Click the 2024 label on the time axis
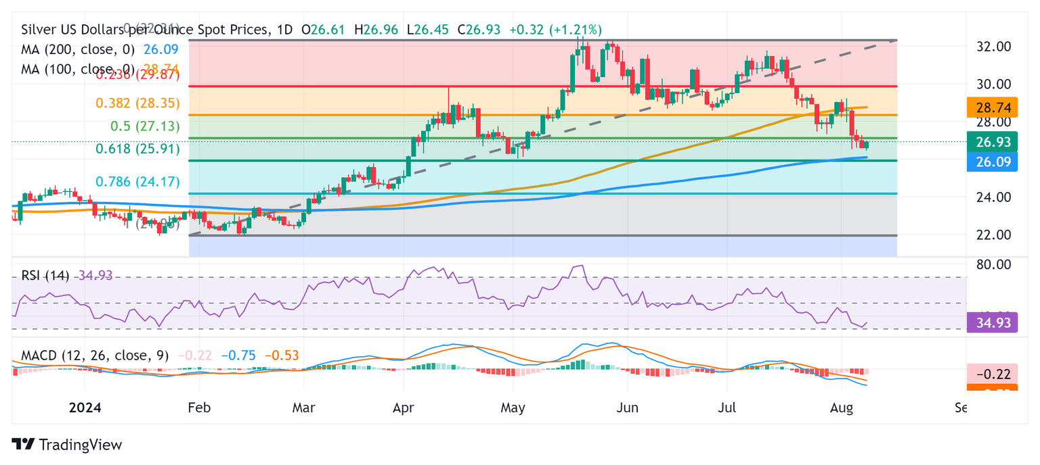Viewport: 1040px width, 465px height. tap(85, 408)
